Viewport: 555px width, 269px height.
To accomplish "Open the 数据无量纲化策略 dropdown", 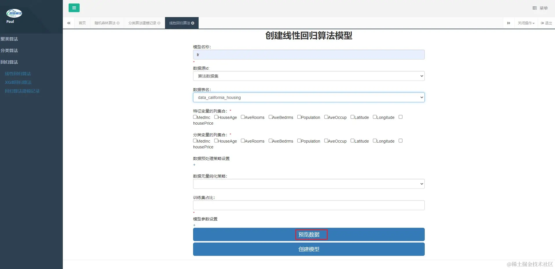I will [309, 184].
